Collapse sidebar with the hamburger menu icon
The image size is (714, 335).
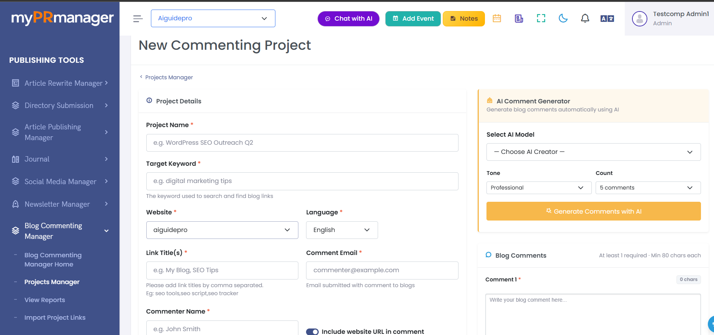(x=138, y=18)
